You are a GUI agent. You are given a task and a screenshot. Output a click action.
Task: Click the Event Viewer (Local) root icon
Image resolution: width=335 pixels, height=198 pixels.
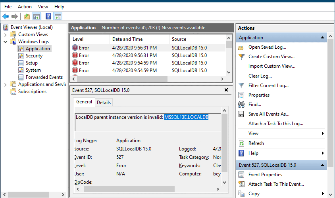(6, 27)
